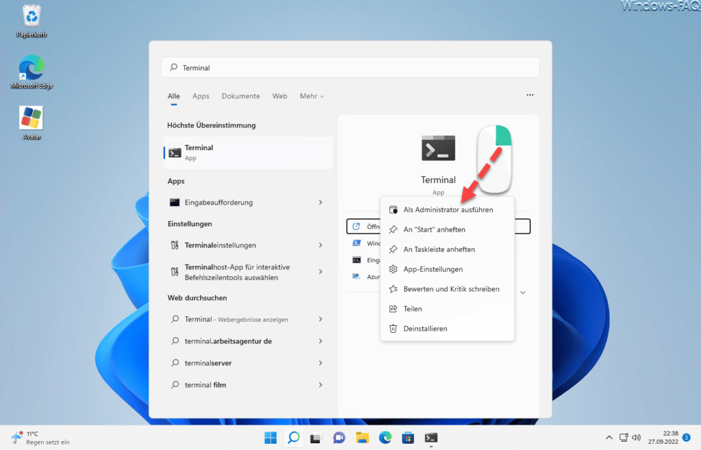Click the Öffnen button in preview pane

pyautogui.click(x=364, y=226)
